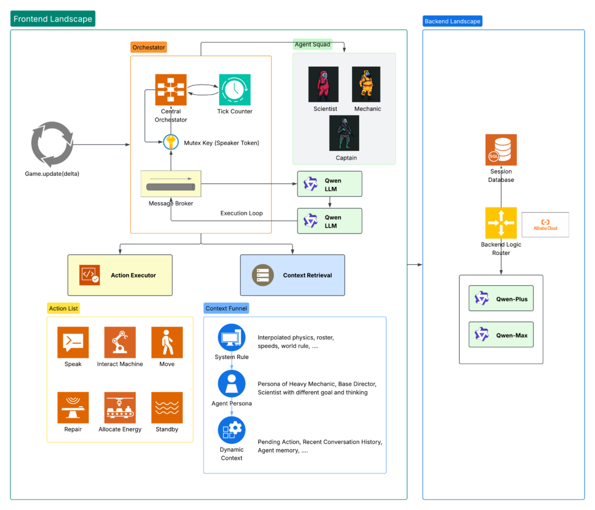
Task: Select the Qwen-Plus model box
Action: [501, 298]
